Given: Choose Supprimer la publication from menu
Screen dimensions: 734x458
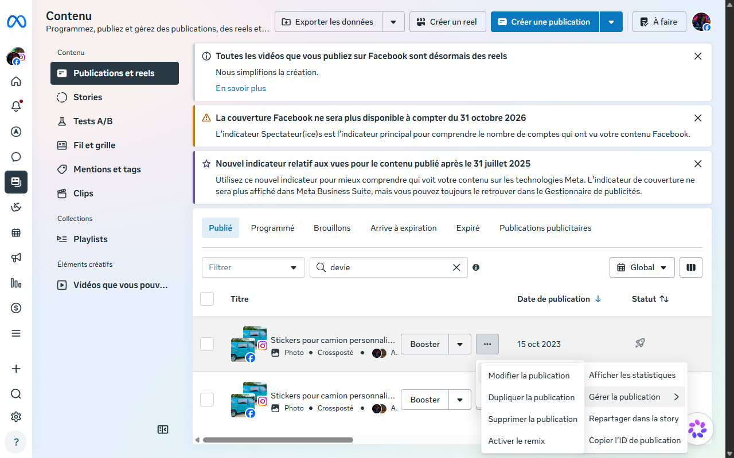Looking at the screenshot, I should pyautogui.click(x=533, y=419).
